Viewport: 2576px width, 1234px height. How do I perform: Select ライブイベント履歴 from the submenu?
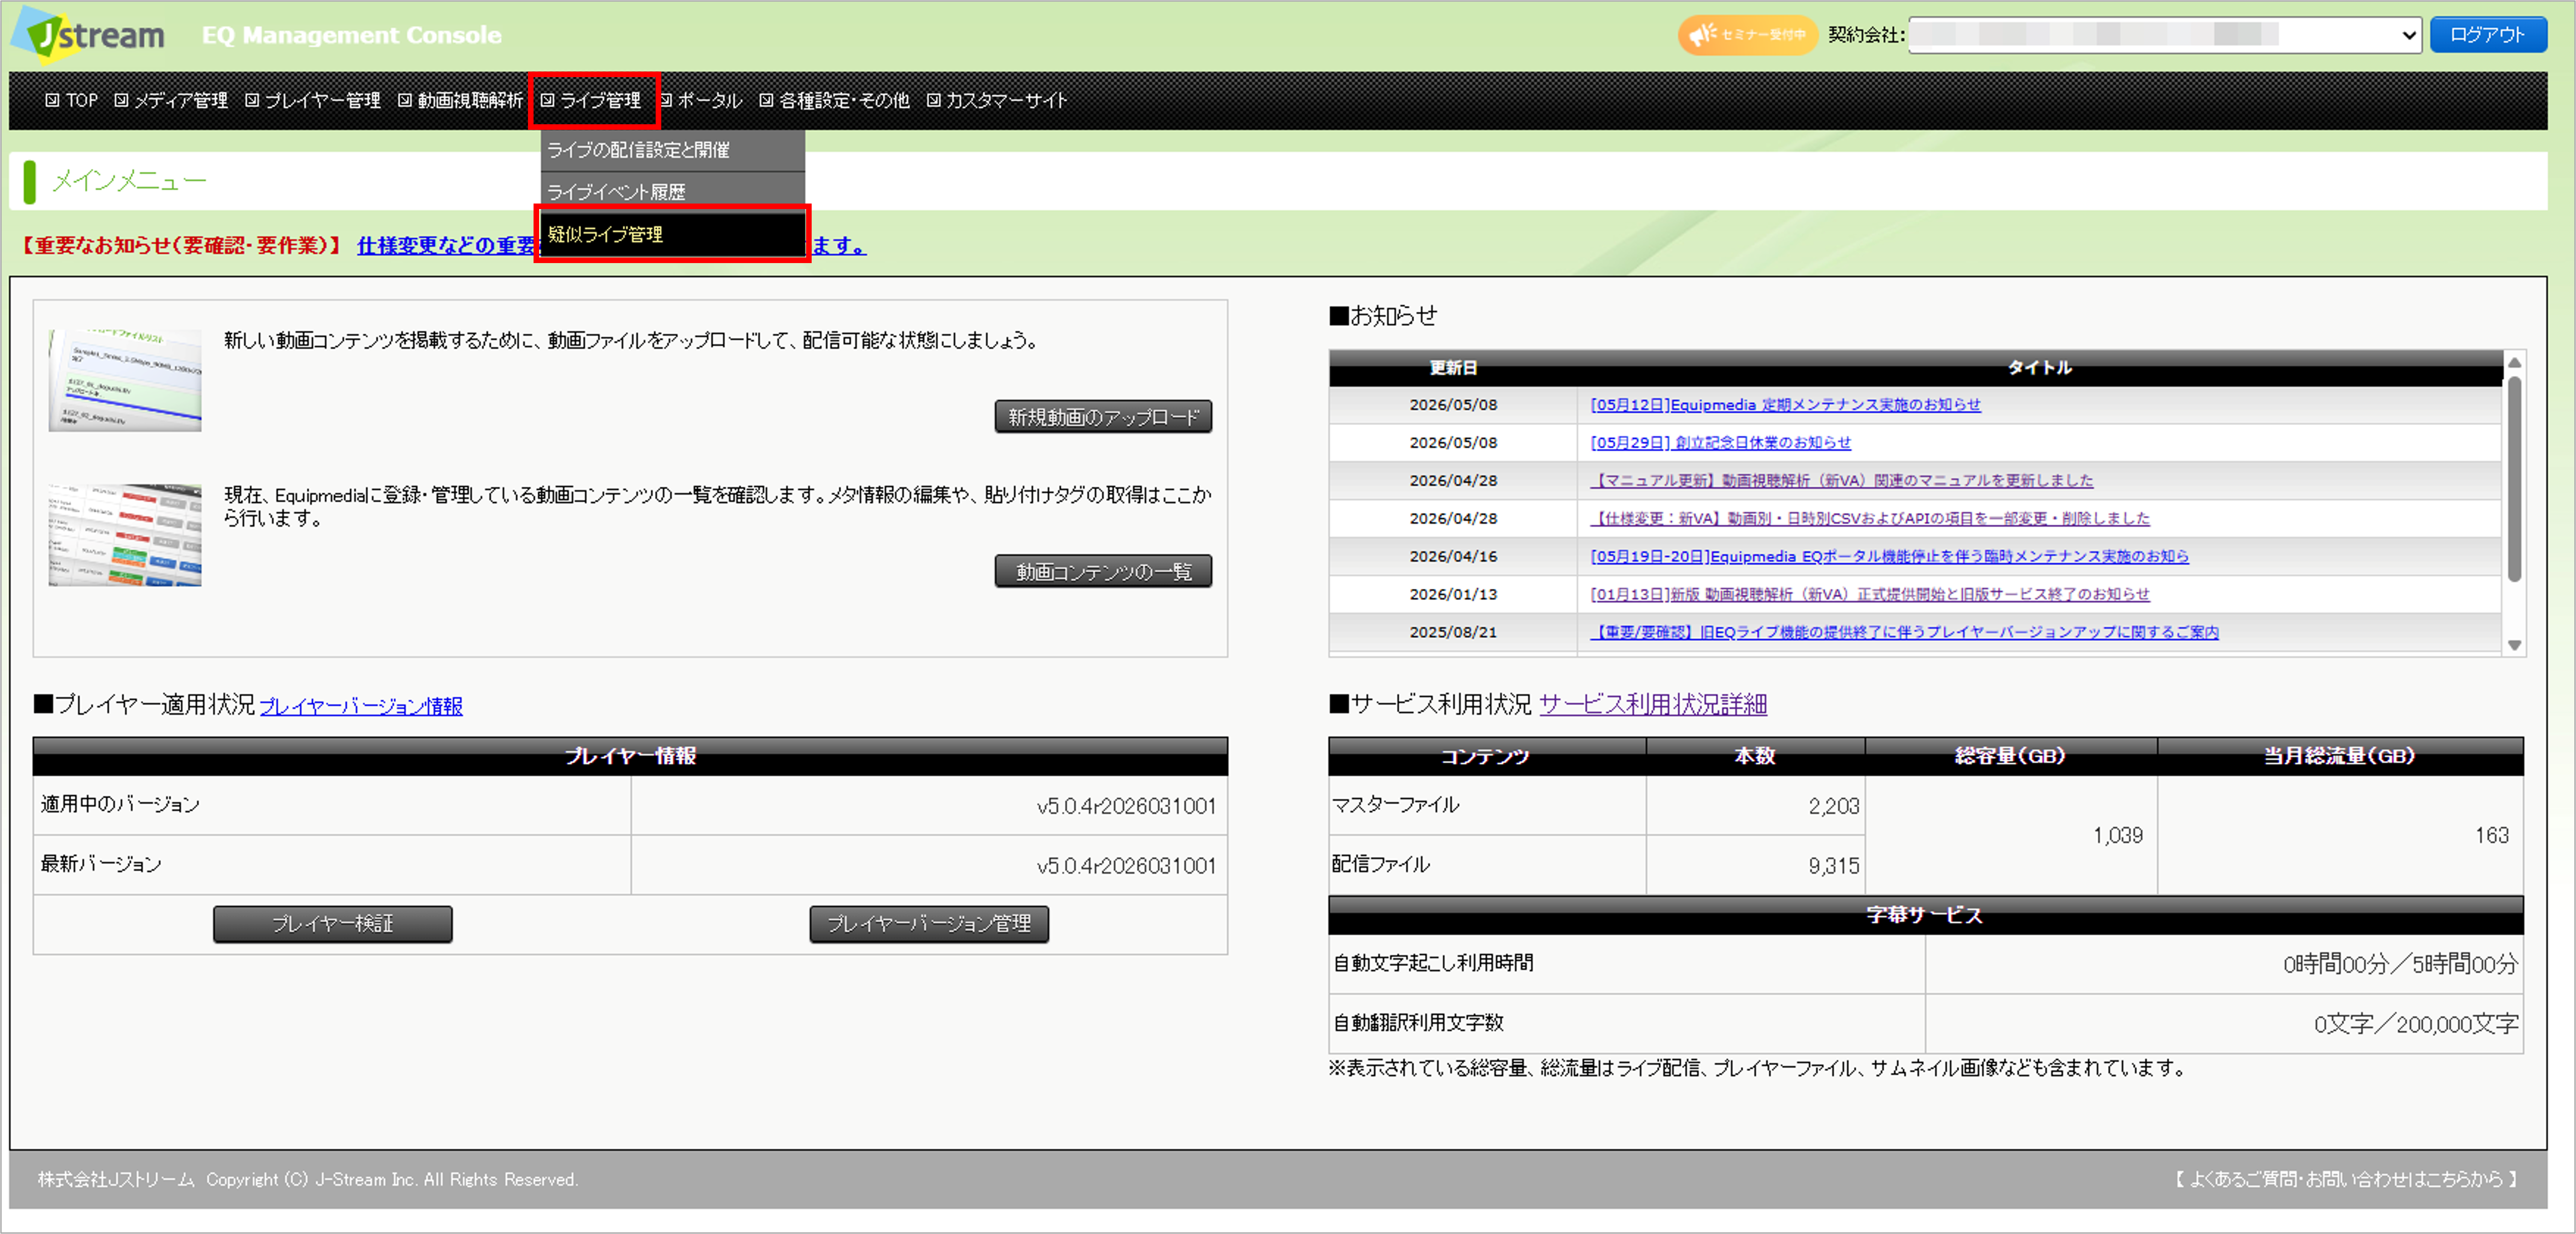point(673,192)
